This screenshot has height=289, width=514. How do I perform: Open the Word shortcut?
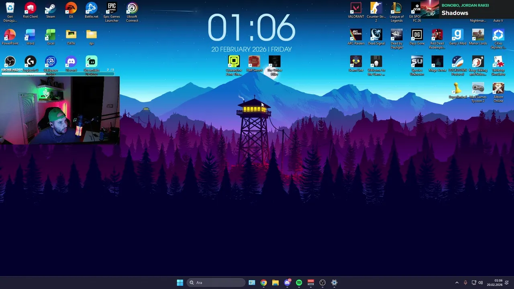pos(30,37)
